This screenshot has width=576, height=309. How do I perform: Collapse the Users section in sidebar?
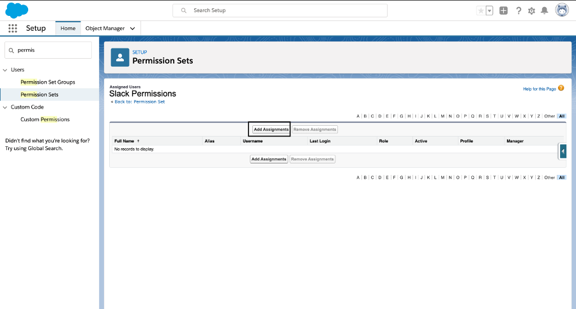point(5,70)
